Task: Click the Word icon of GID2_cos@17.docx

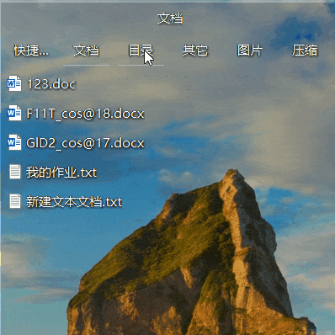Action: click(x=14, y=142)
